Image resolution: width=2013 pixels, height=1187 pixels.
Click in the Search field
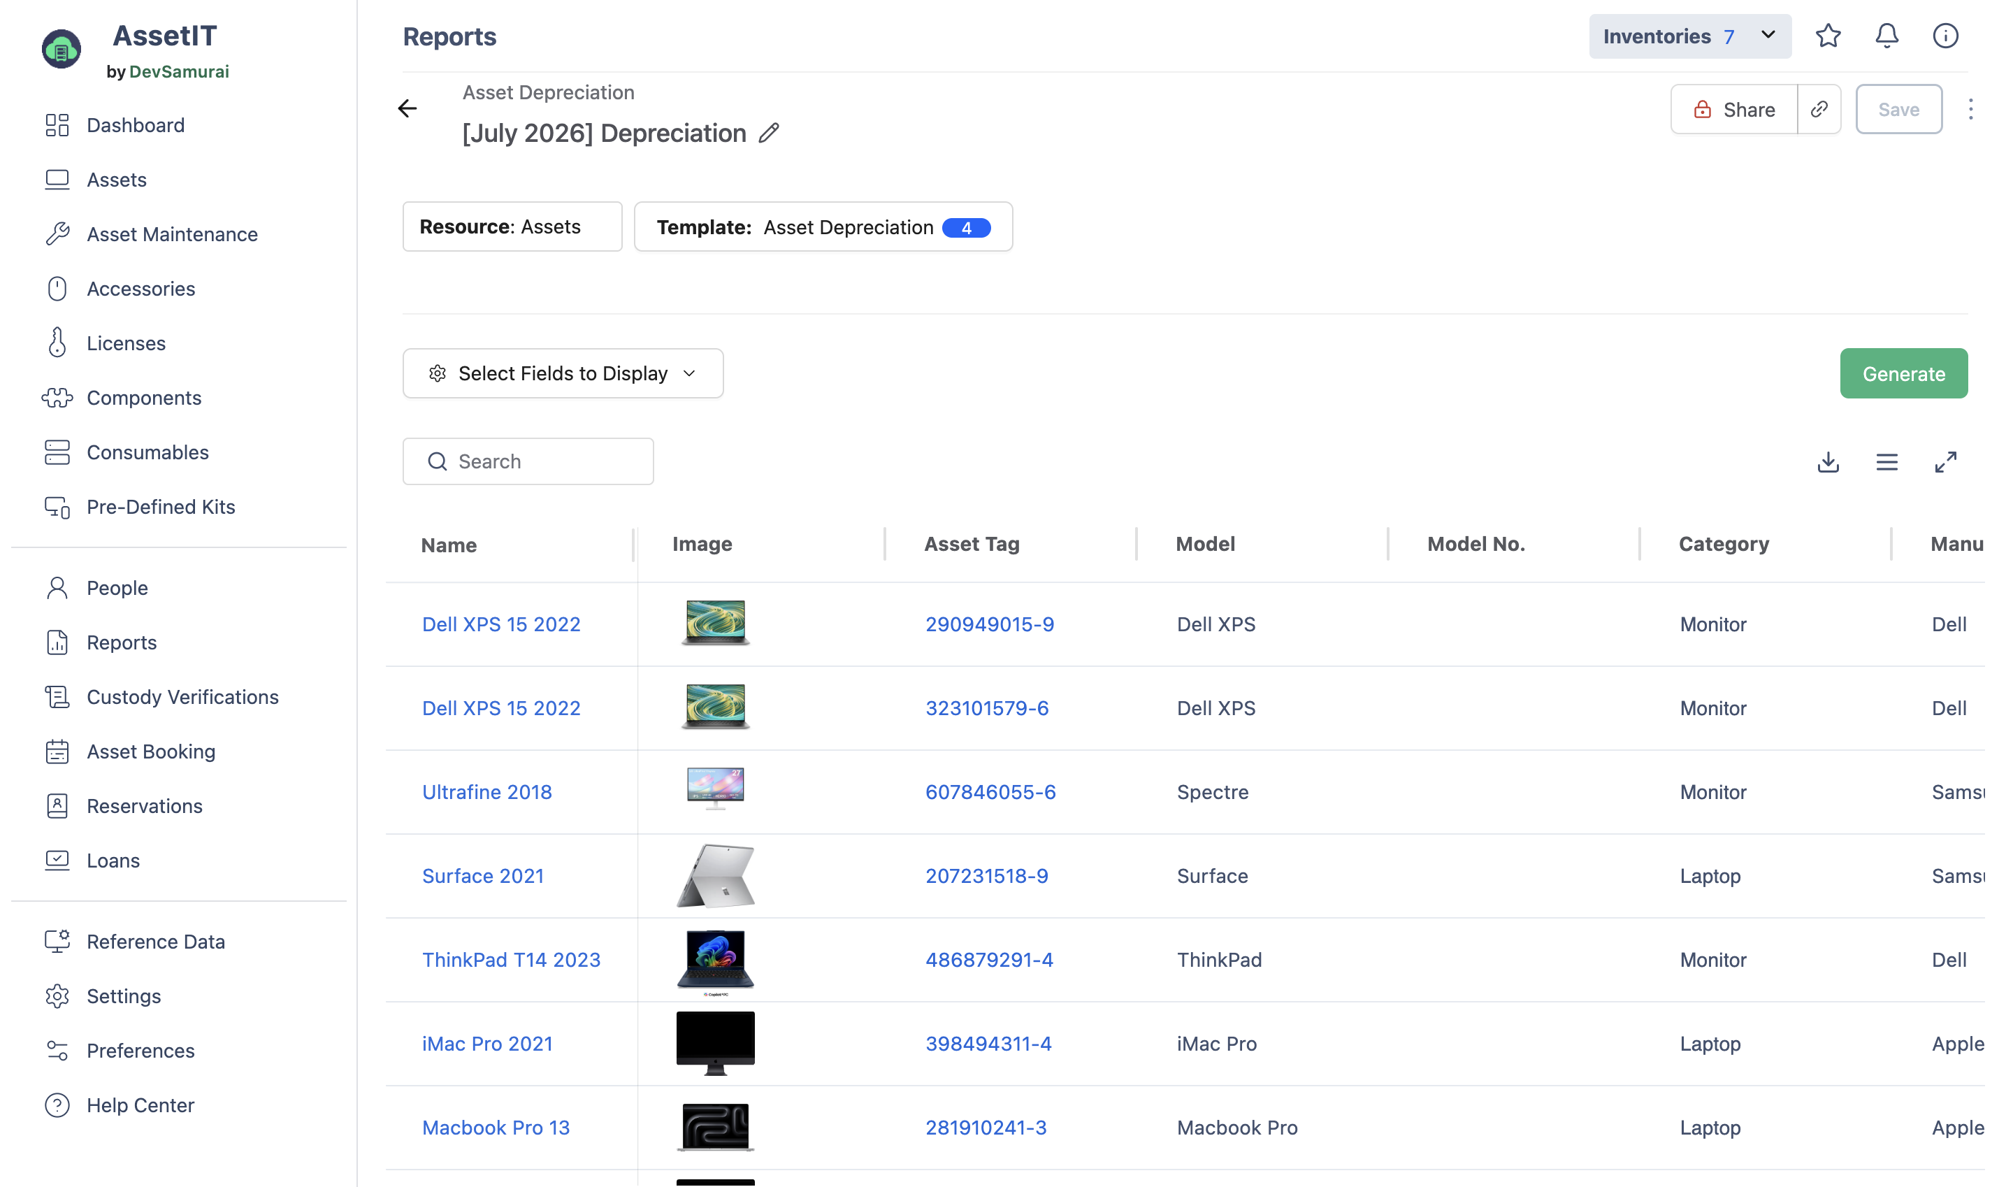[528, 461]
